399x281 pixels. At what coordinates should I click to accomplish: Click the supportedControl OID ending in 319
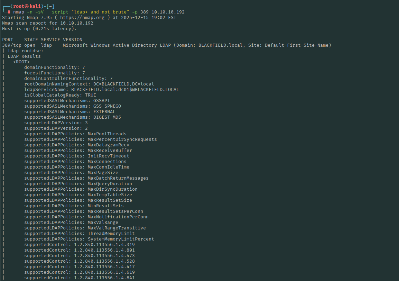click(104, 244)
